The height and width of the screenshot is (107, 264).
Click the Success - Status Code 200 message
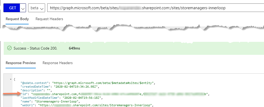(35, 48)
